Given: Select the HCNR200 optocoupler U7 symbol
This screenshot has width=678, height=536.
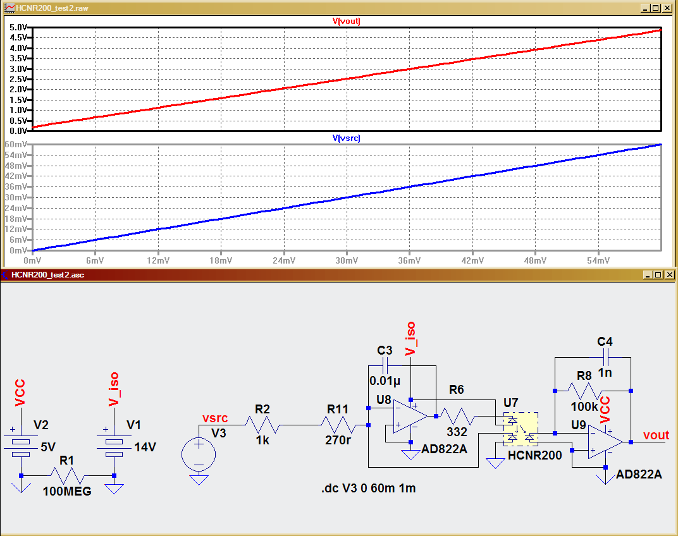Looking at the screenshot, I should 521,429.
